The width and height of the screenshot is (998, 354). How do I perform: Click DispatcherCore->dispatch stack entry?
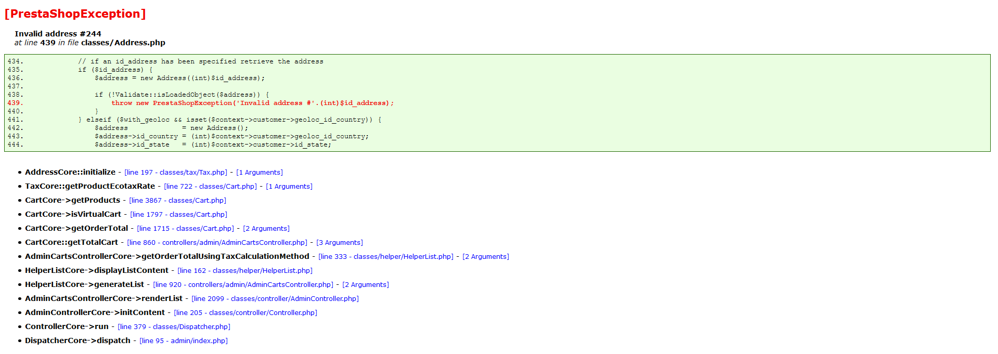tap(77, 340)
